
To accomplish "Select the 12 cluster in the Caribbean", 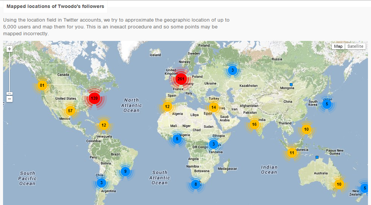I will [104, 125].
